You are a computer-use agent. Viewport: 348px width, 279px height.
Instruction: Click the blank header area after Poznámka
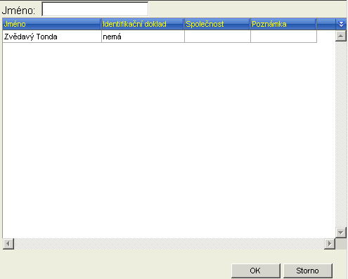326,24
